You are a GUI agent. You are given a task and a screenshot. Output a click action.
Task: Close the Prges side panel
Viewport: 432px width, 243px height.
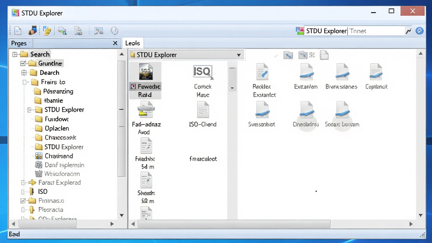click(x=115, y=43)
